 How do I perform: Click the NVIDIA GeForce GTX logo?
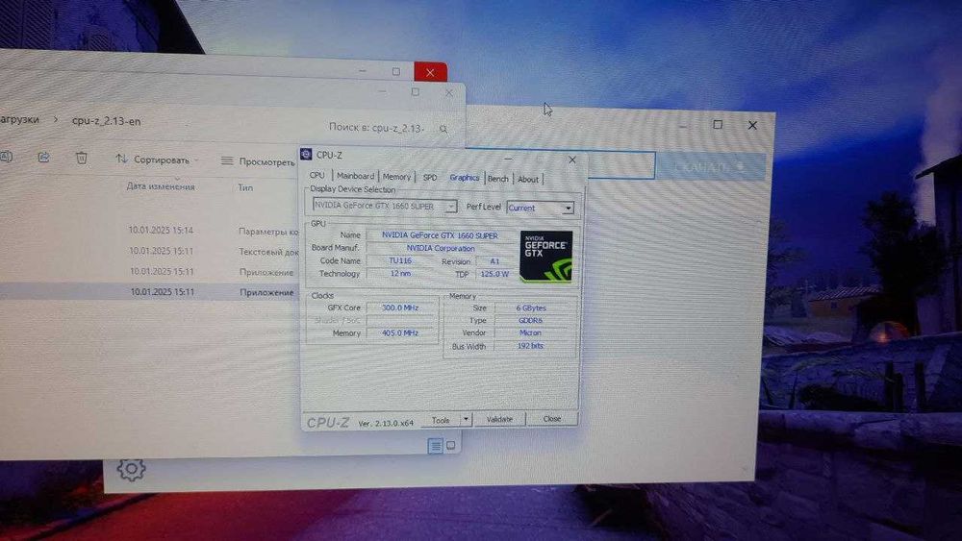click(546, 257)
